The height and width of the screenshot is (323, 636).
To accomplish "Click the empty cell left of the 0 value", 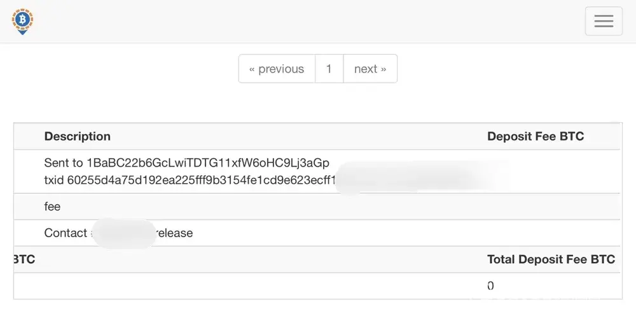I will pyautogui.click(x=248, y=286).
